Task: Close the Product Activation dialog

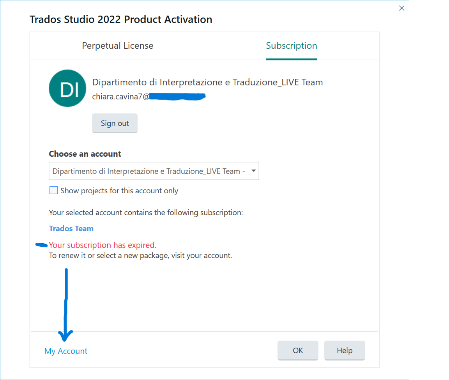Action: click(x=401, y=8)
